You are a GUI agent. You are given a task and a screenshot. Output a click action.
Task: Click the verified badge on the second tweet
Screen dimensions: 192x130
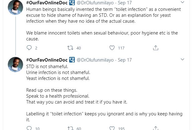click(71, 59)
